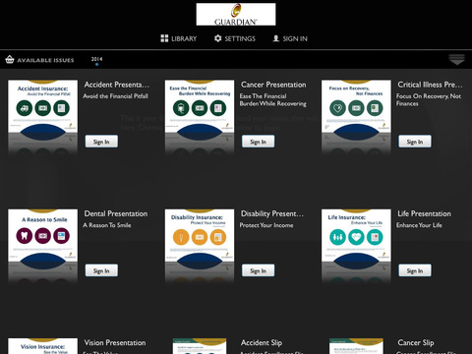Screen dimensions: 472x354
Task: Select the Cancer Slip title
Action: click(416, 343)
